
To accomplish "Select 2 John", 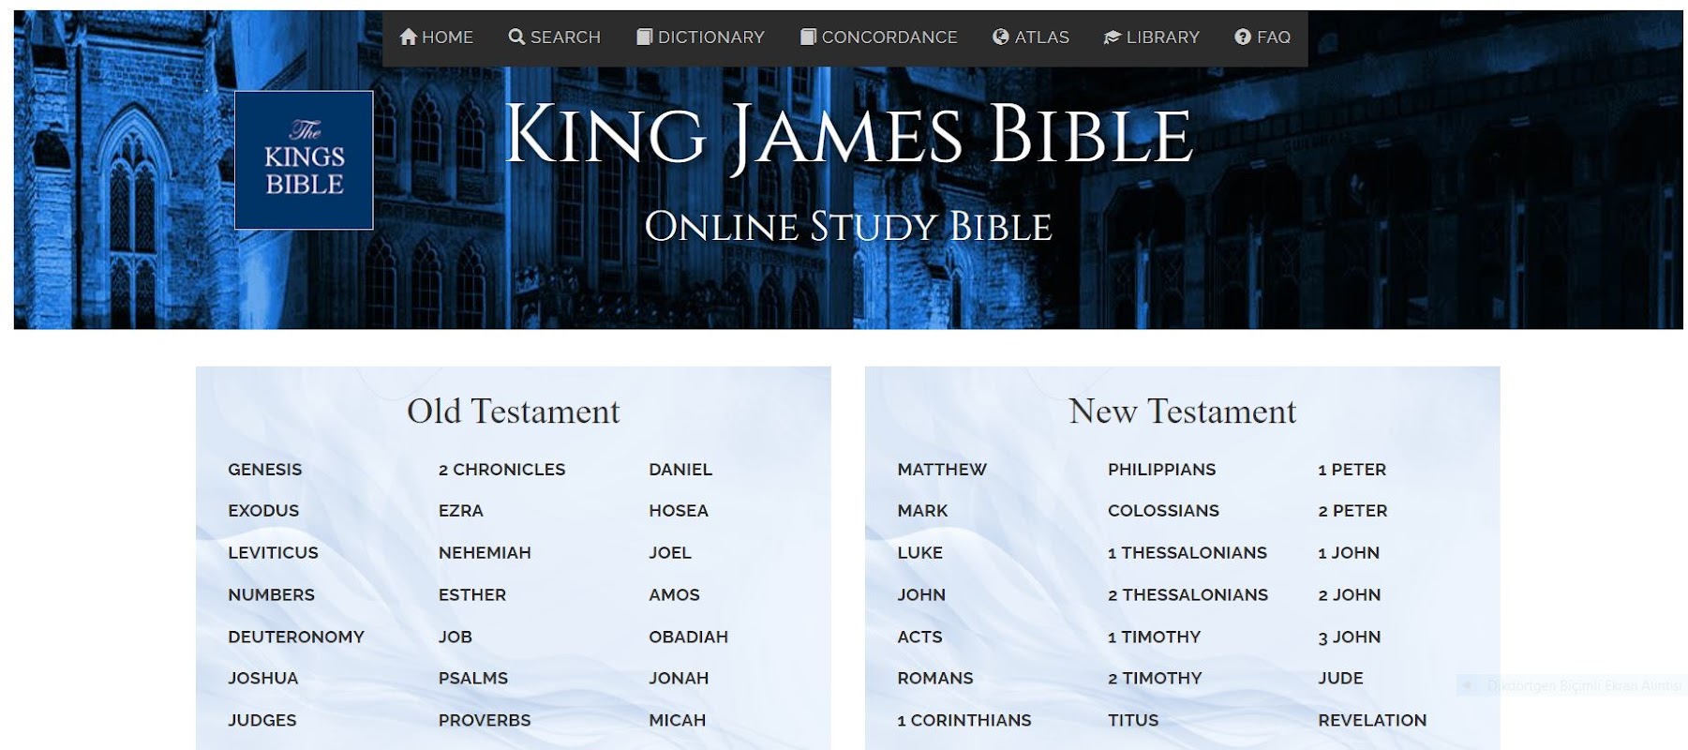I will [1350, 595].
